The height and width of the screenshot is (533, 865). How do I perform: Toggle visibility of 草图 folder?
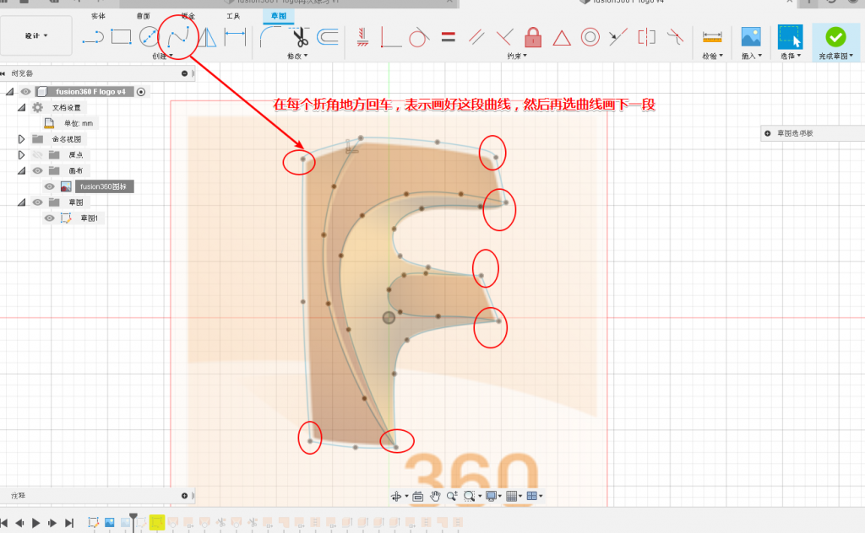37,202
